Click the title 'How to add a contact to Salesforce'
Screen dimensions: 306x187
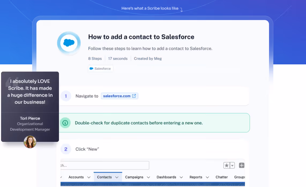(x=141, y=37)
